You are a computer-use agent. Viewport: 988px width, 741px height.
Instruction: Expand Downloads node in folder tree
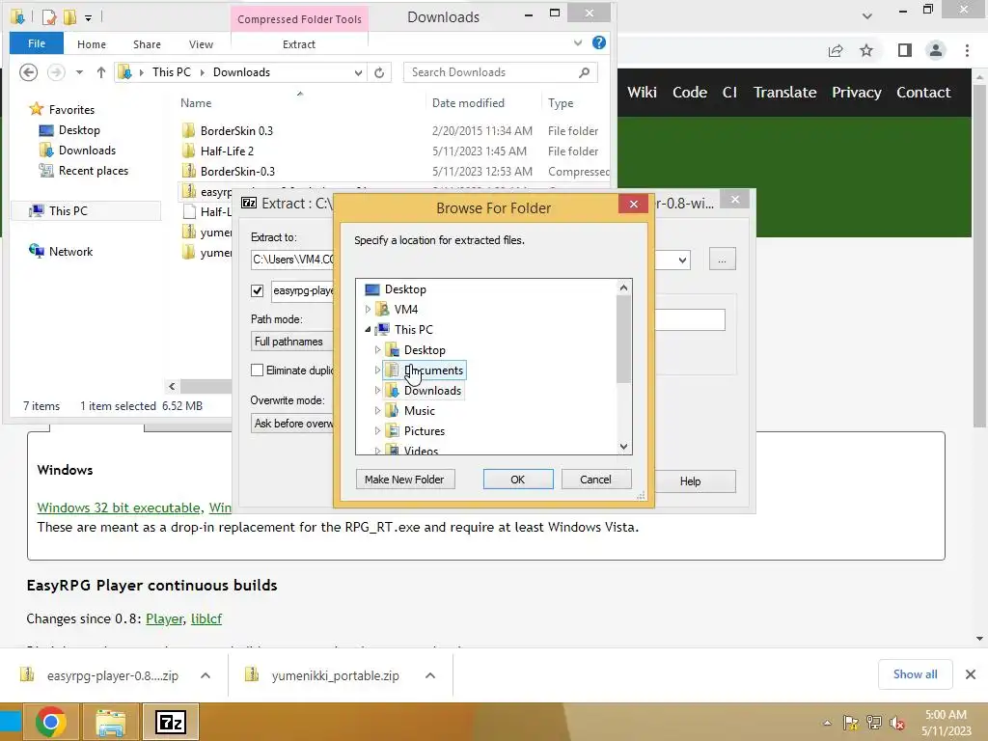[x=377, y=391]
